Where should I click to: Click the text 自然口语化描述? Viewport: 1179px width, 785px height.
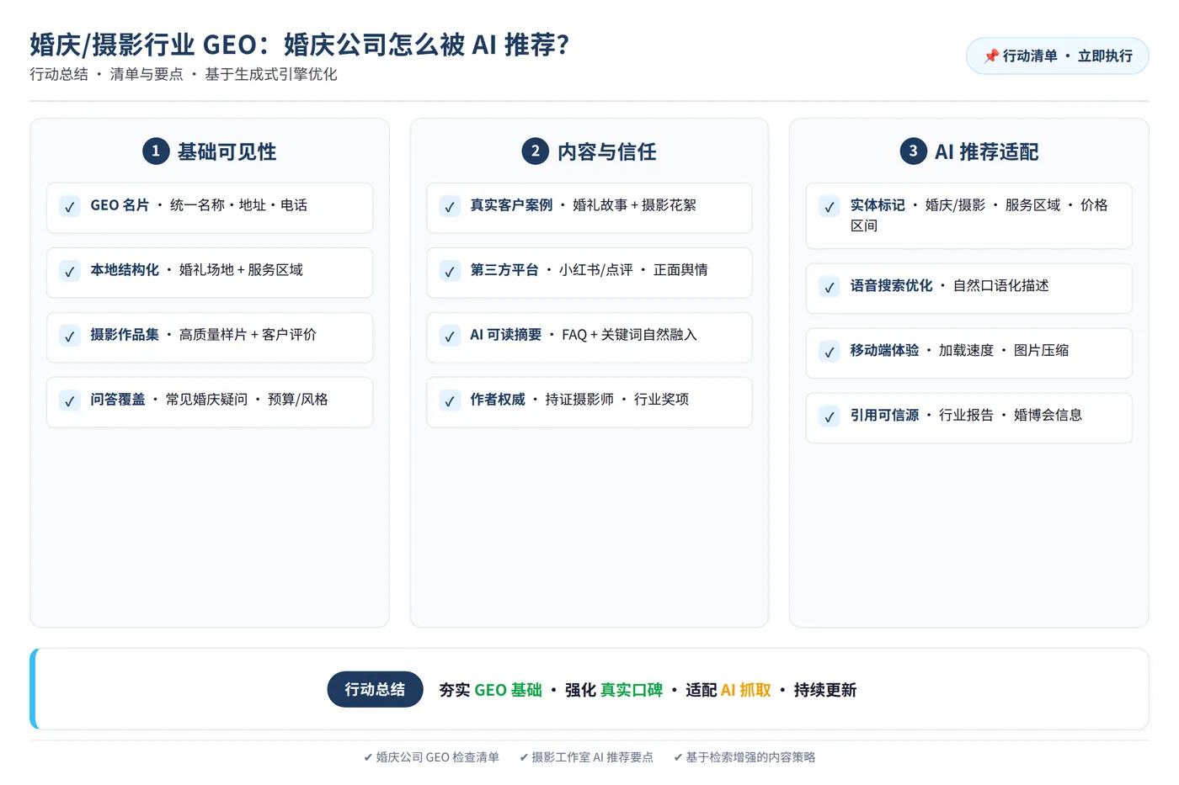(x=1000, y=286)
